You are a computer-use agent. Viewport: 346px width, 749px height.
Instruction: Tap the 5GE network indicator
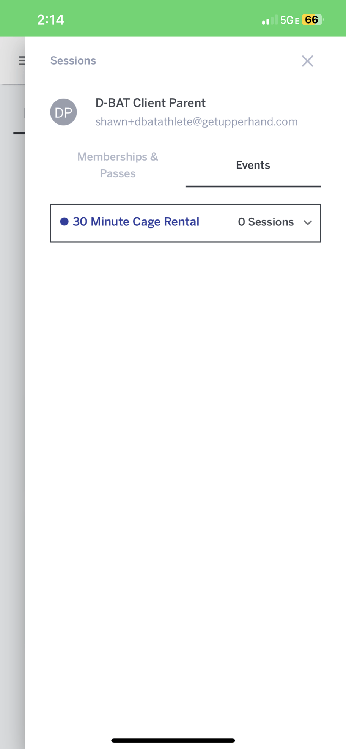(x=289, y=20)
